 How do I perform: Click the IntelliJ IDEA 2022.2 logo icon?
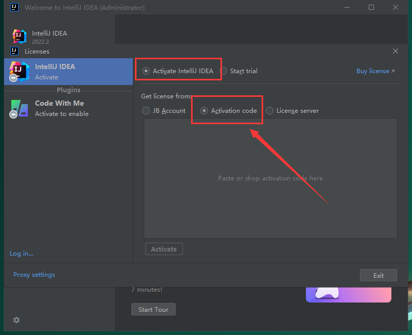pos(19,37)
